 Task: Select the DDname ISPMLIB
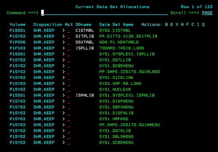(x=85, y=95)
